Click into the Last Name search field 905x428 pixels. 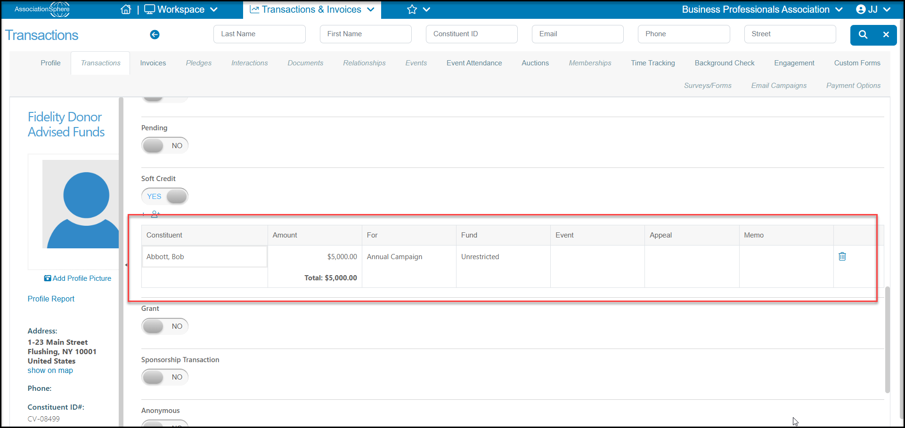click(260, 34)
